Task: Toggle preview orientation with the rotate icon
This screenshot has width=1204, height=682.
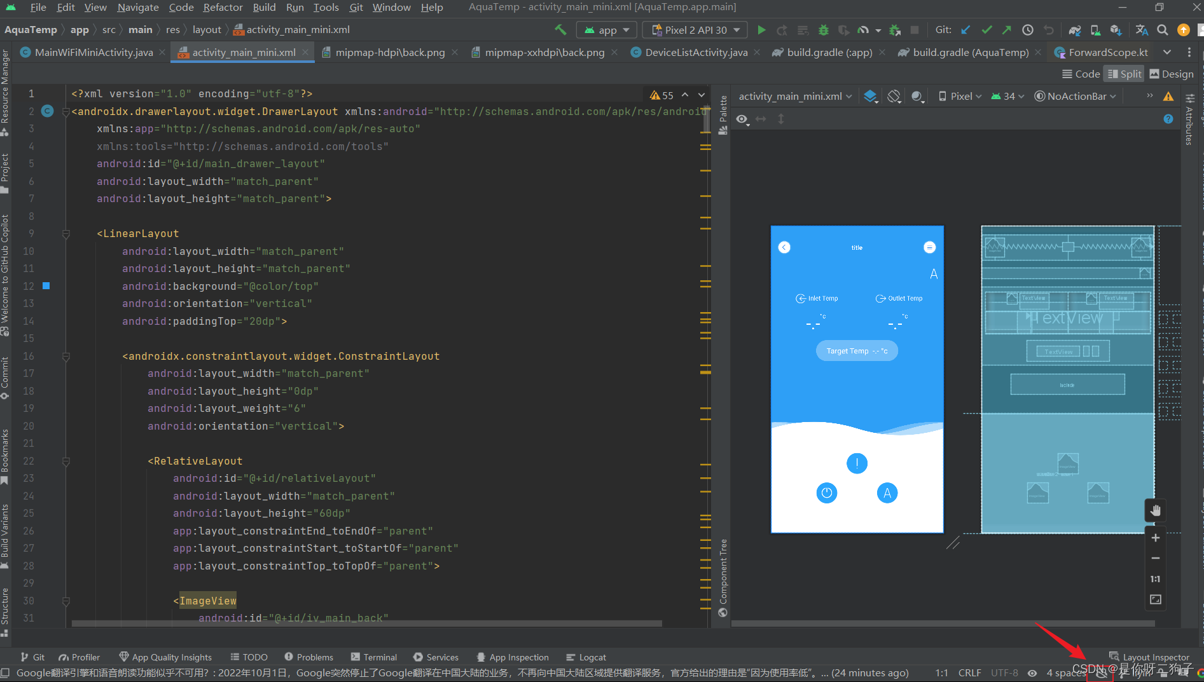Action: (894, 96)
